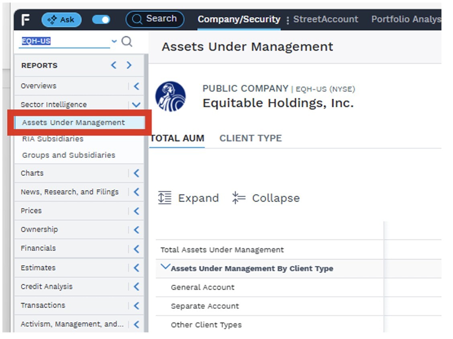Expand the Transactions section chevron
The width and height of the screenshot is (453, 339).
coord(137,306)
